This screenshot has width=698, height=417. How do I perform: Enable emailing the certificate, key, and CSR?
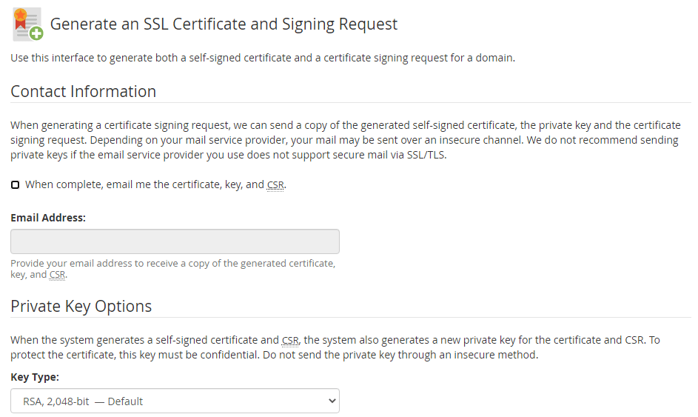pos(15,185)
